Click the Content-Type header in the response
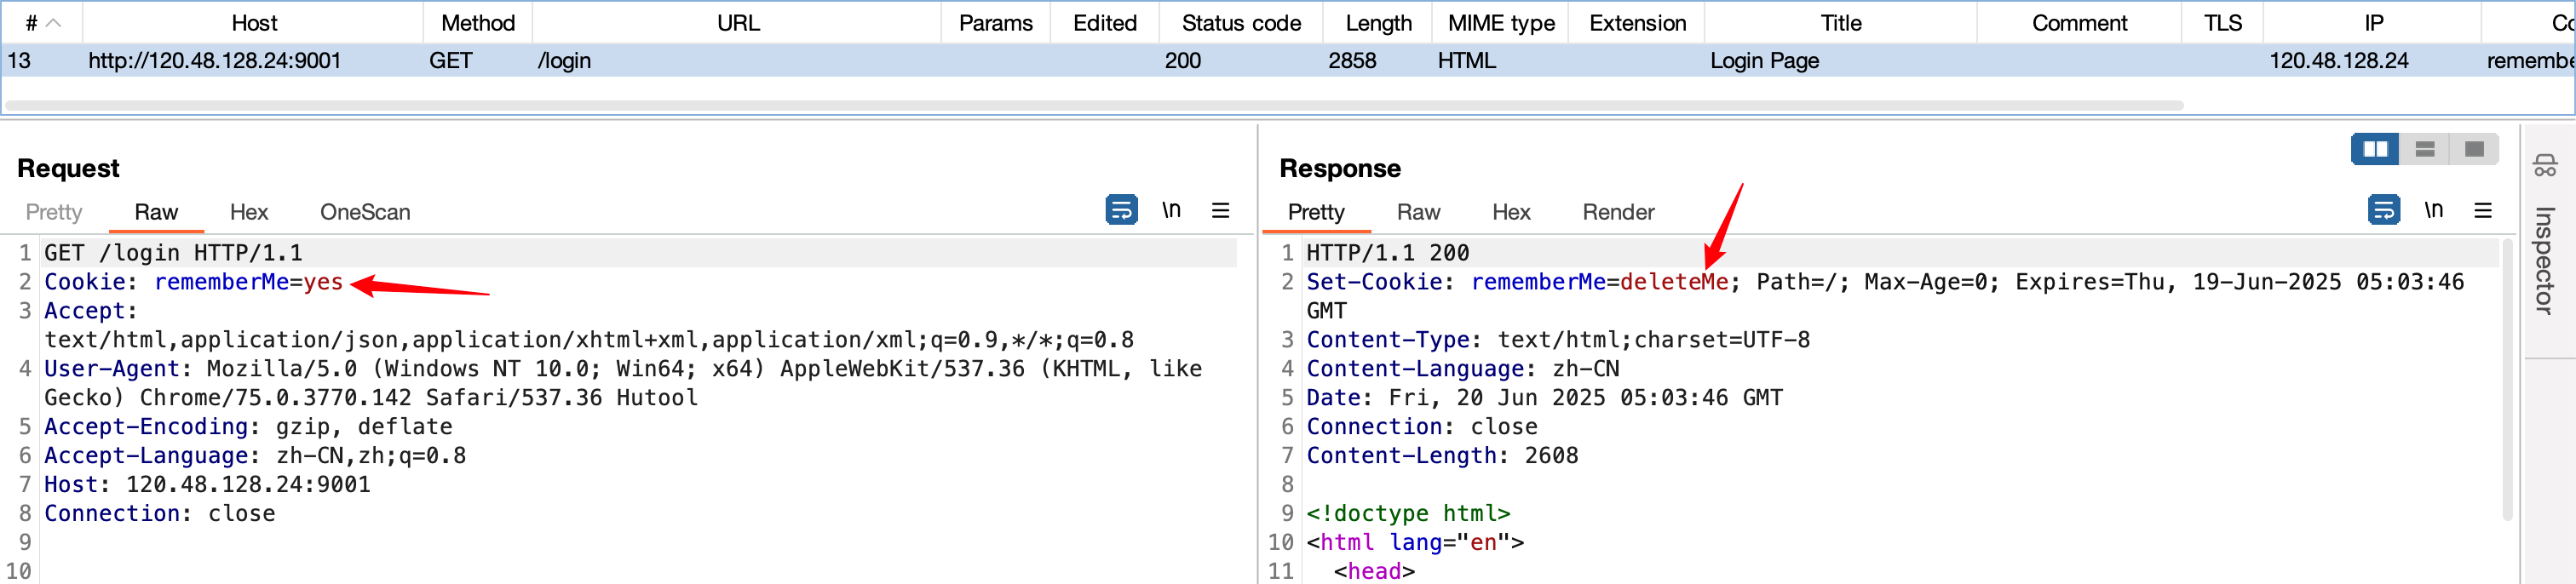Screen dimensions: 2576x584 pos(1558,340)
